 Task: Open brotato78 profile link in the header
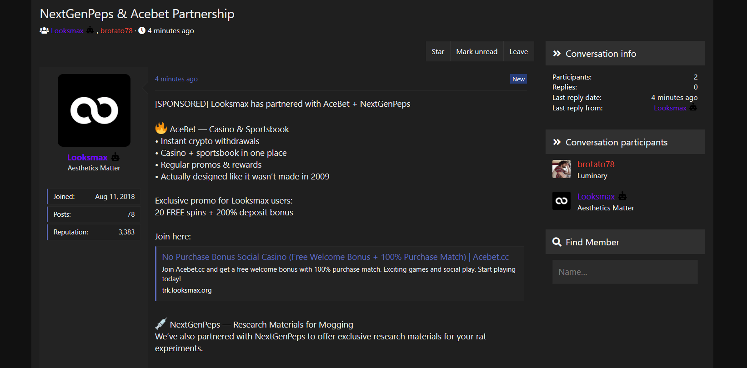[x=116, y=31]
